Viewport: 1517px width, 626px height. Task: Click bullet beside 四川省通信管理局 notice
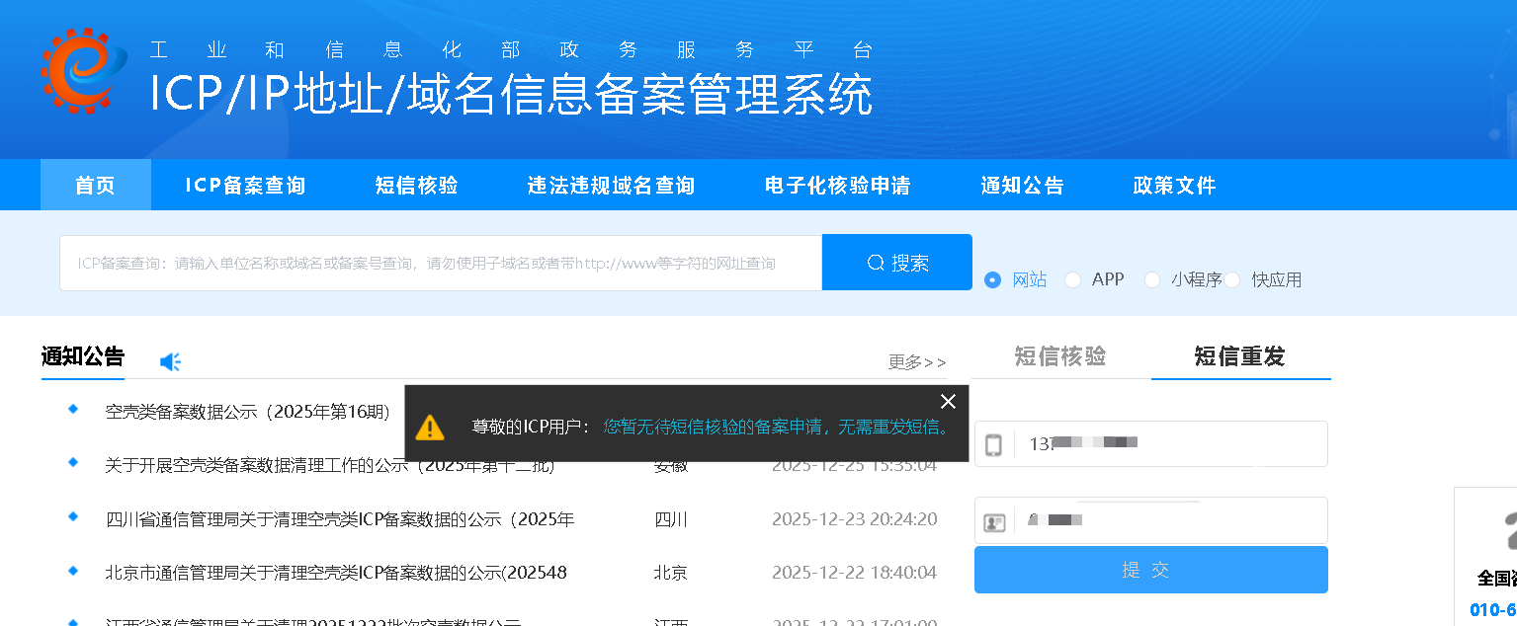tap(73, 516)
